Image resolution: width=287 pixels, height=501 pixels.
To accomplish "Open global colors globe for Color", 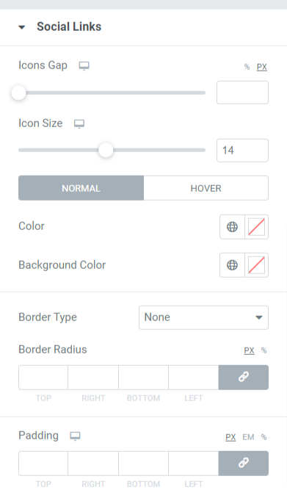I will click(232, 227).
